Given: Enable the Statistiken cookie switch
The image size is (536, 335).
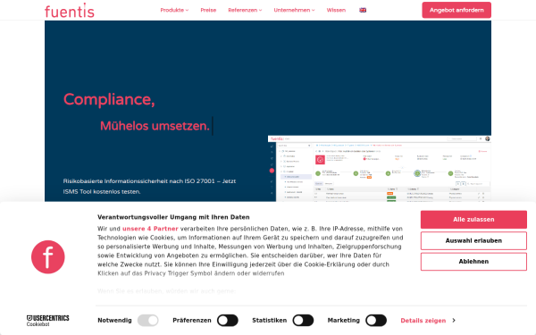Looking at the screenshot, I should click(303, 321).
